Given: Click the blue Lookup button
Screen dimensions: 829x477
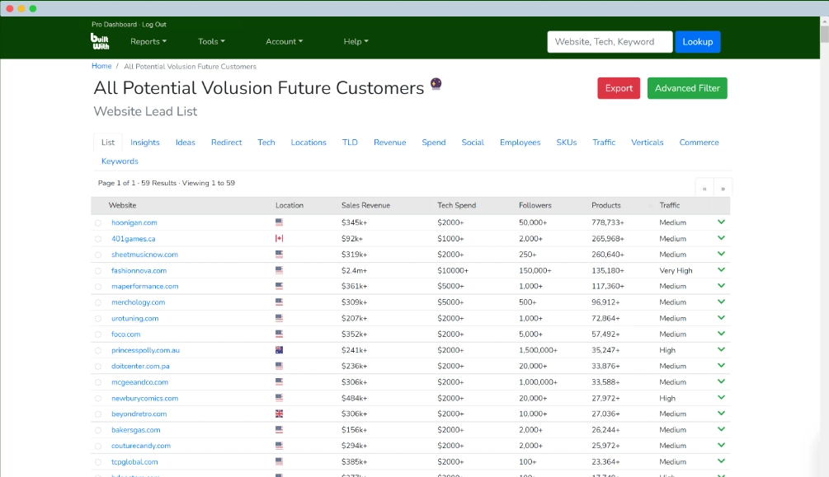Looking at the screenshot, I should [697, 42].
